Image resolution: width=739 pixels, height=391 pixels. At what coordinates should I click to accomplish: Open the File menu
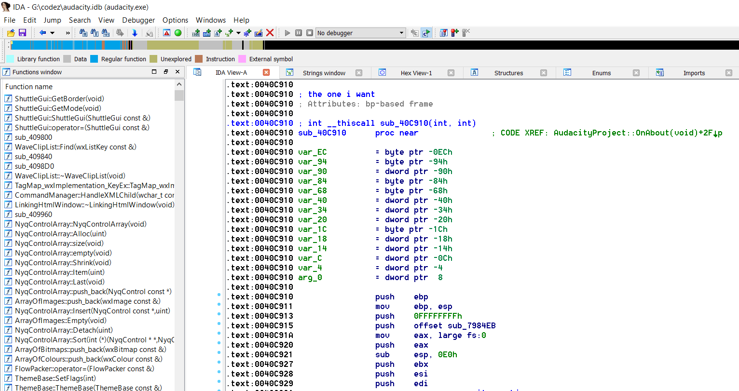10,20
